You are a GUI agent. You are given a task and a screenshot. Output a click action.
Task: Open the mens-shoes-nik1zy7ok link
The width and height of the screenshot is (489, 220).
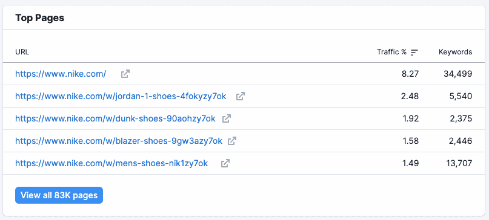[111, 163]
